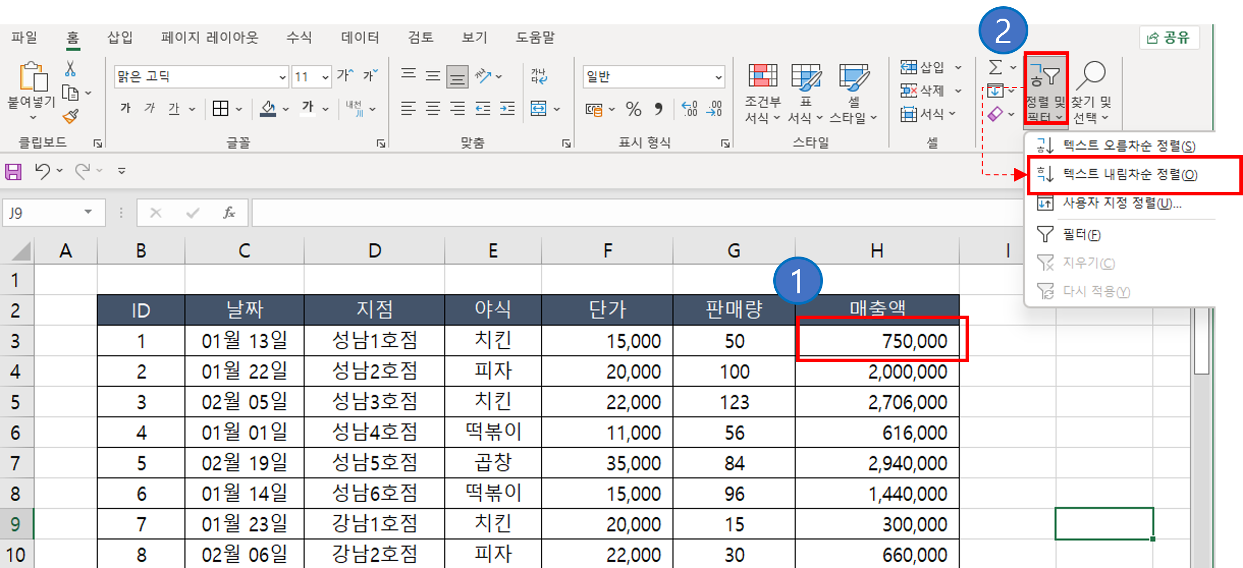Apply comma style formatting
Screen dimensions: 1243x568
[658, 109]
